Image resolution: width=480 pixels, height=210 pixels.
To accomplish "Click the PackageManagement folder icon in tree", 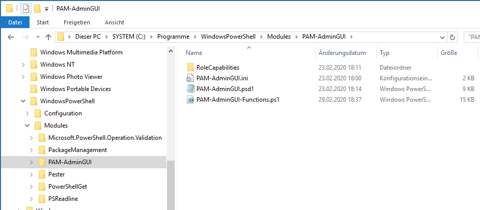I will point(42,150).
